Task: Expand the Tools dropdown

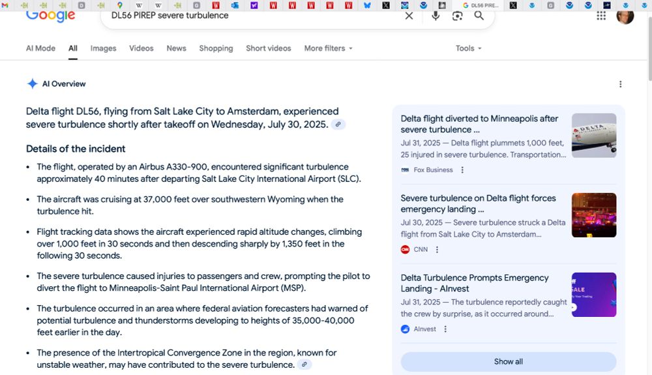Action: click(x=468, y=48)
